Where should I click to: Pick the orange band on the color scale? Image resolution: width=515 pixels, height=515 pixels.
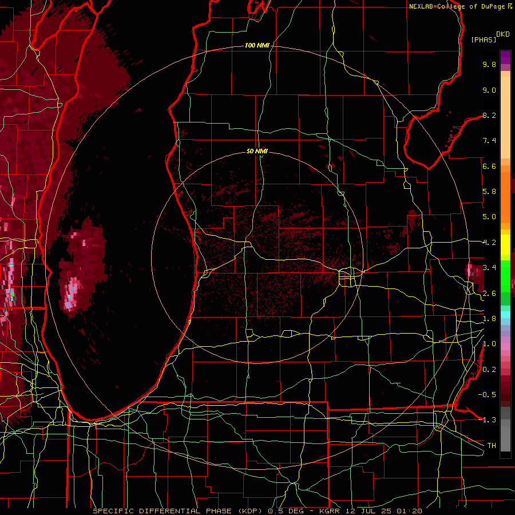tap(505, 197)
